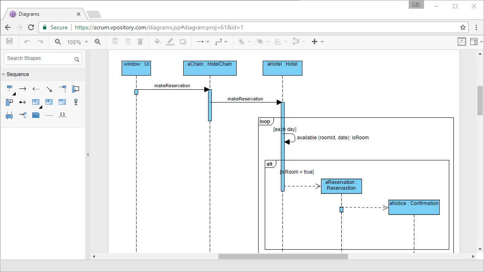Click the Save diagram icon

(x=9, y=41)
